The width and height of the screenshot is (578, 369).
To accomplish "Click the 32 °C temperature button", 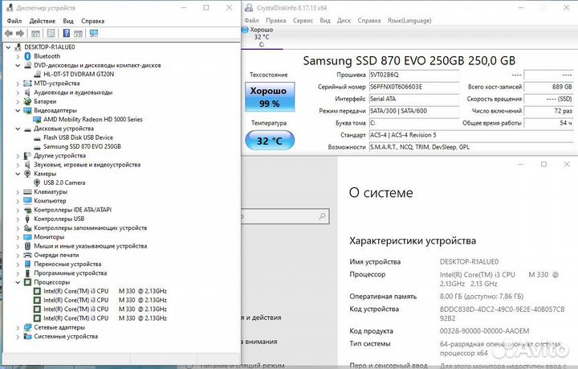I will point(270,141).
